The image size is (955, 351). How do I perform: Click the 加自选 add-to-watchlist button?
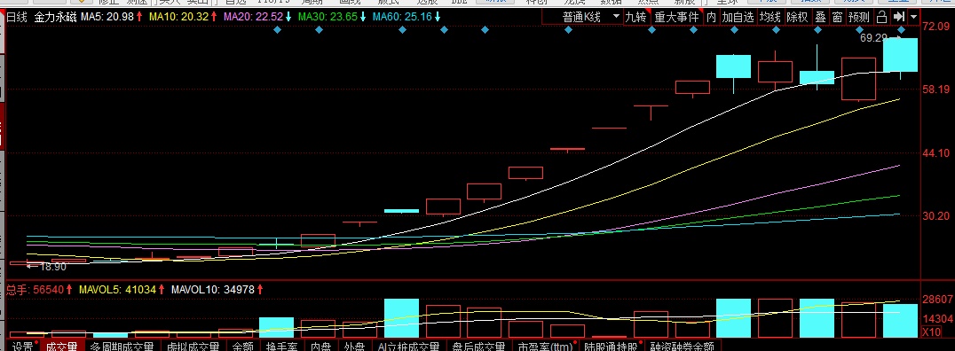click(x=738, y=17)
